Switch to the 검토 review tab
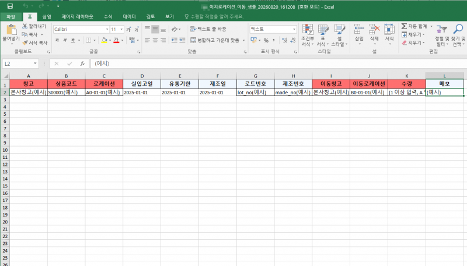Screen dimensions: 467x266 coord(151,17)
